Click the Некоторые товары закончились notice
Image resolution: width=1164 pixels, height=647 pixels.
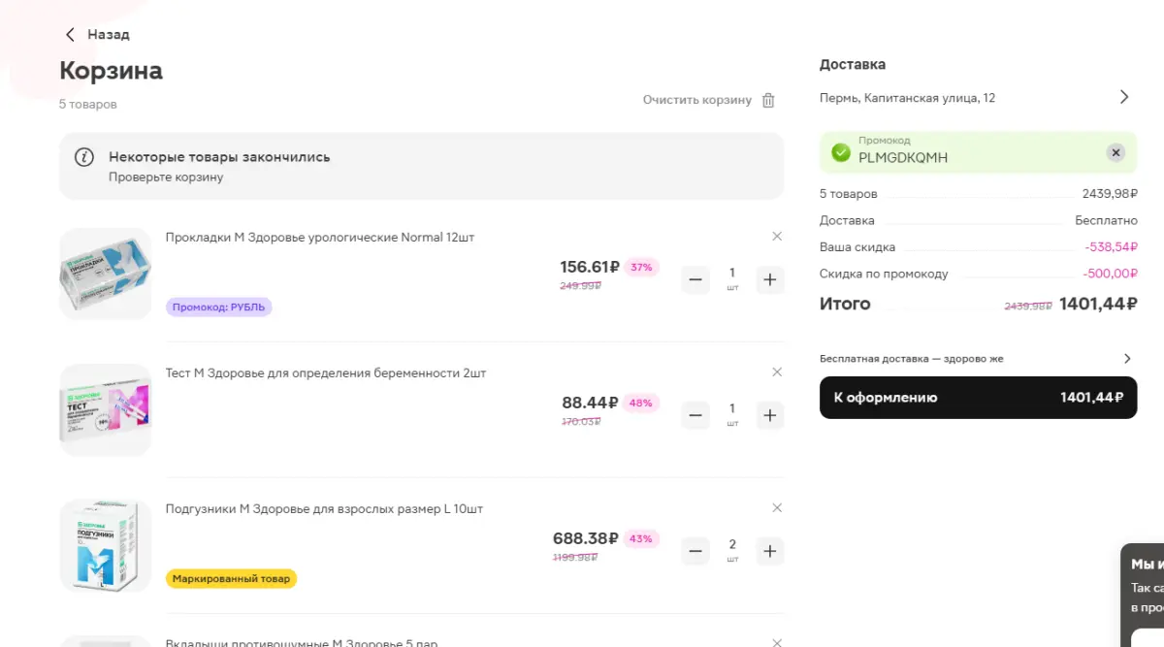(x=421, y=166)
